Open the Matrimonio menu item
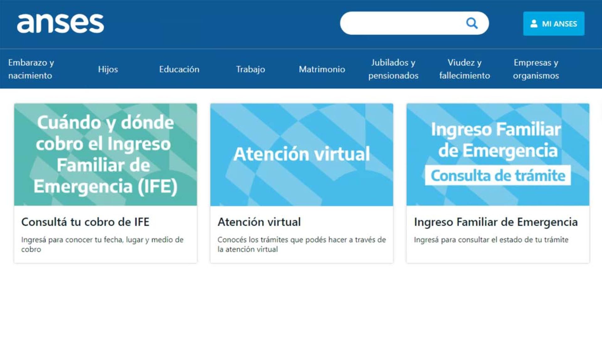 (322, 69)
